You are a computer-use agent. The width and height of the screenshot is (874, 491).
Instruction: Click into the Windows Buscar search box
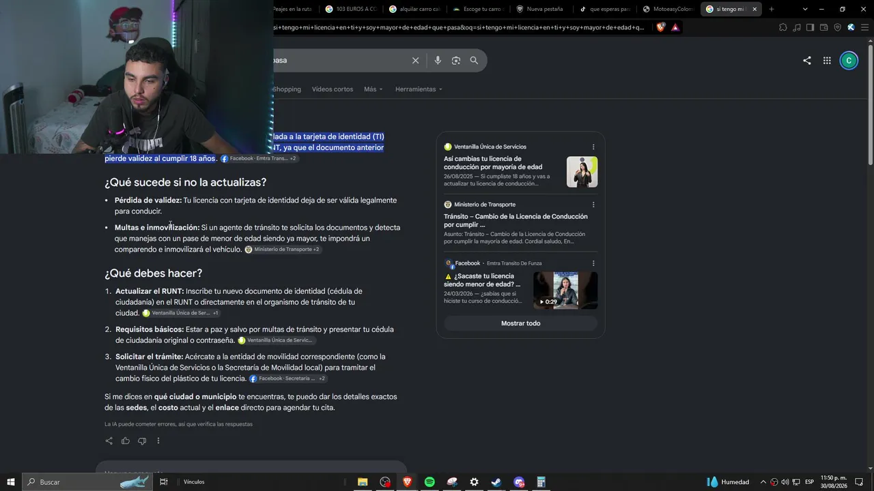[x=89, y=482]
